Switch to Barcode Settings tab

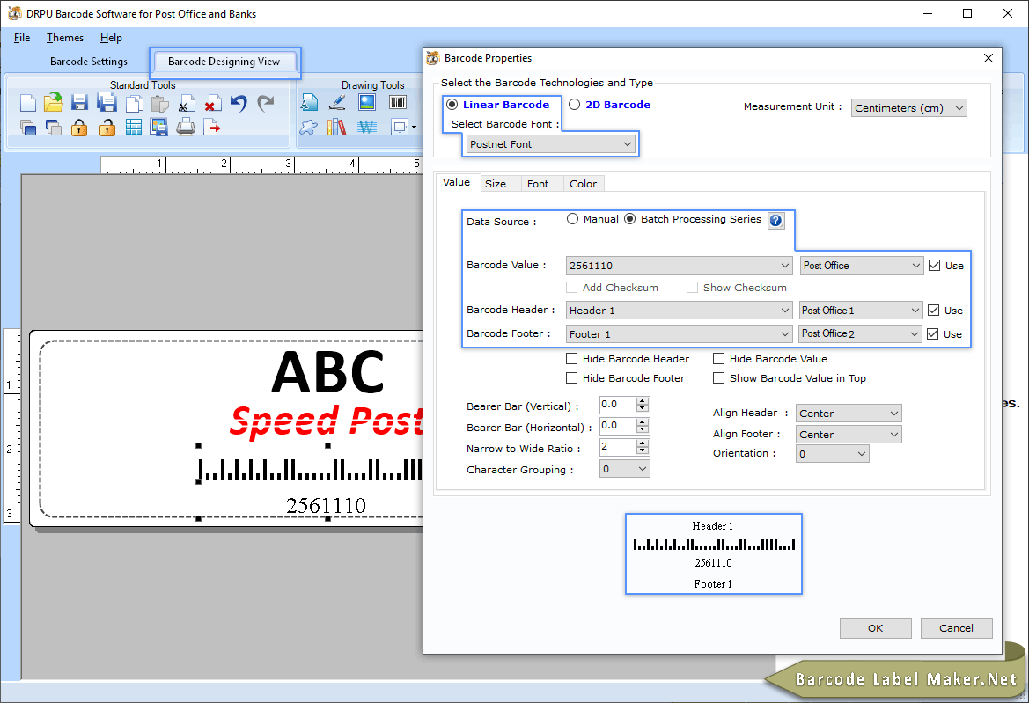tap(89, 62)
